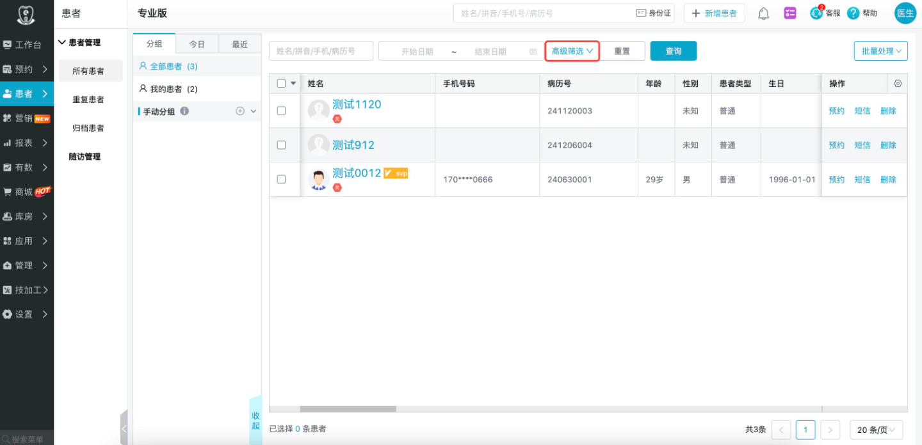Screen dimensions: 922x445
Task: Click the SVP badge on 测试0012
Action: (396, 173)
